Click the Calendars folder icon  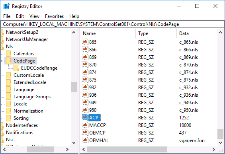[x=9, y=54]
